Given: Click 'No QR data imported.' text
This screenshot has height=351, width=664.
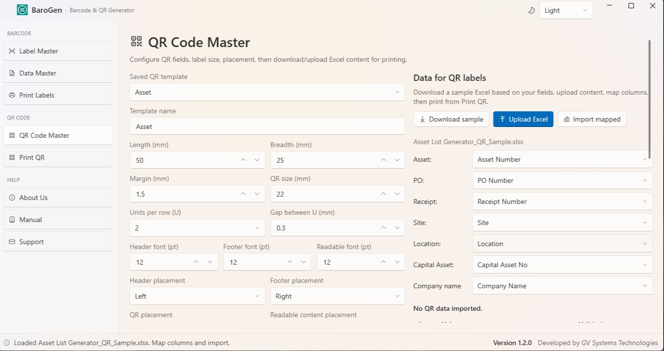Looking at the screenshot, I should click(448, 308).
